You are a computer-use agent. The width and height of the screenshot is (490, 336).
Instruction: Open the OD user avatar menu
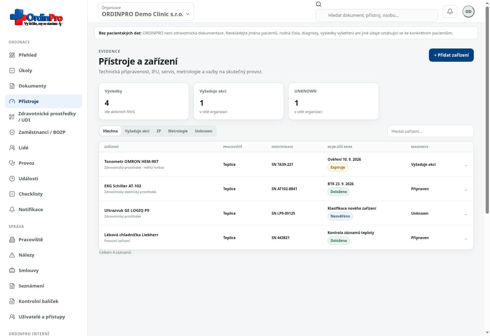469,12
